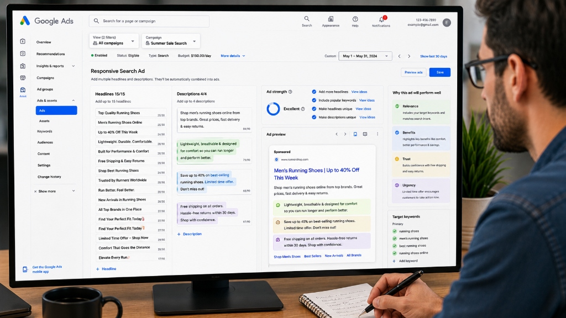Image resolution: width=566 pixels, height=318 pixels.
Task: Switch Ad preview to desktop view
Action: (365, 134)
